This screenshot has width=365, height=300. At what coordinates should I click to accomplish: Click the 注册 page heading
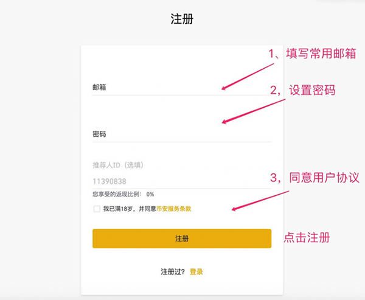(182, 19)
